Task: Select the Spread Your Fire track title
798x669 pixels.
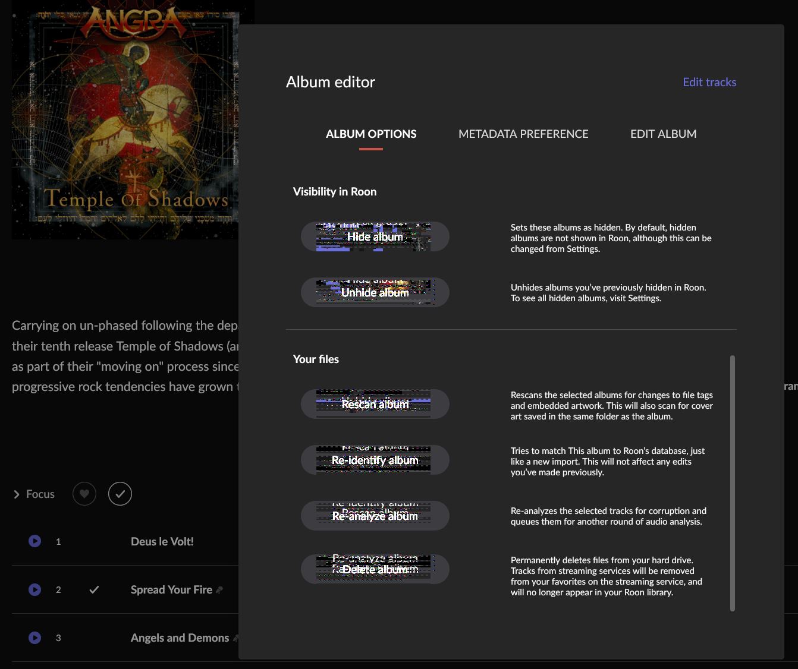Action: [x=171, y=589]
